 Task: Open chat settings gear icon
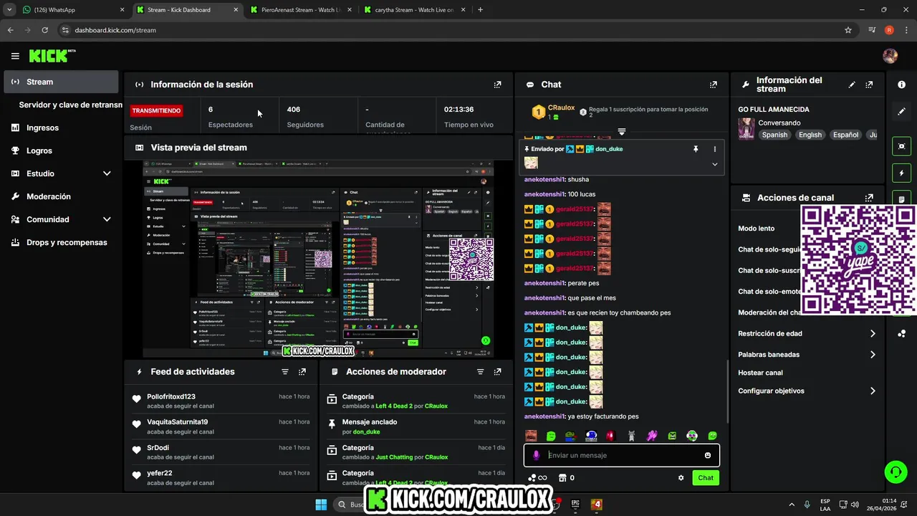(681, 478)
